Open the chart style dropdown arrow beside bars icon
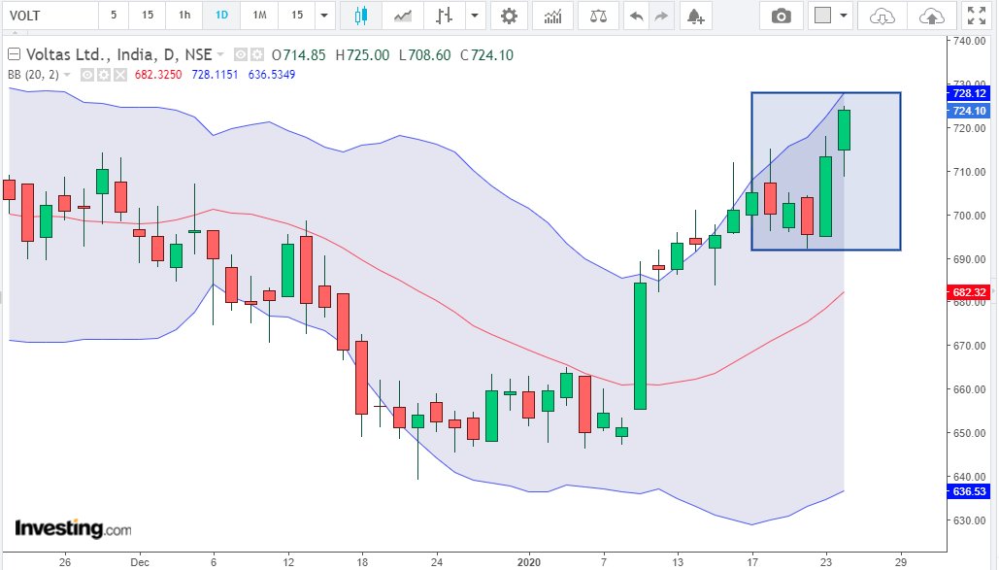999x570 pixels. coord(475,16)
